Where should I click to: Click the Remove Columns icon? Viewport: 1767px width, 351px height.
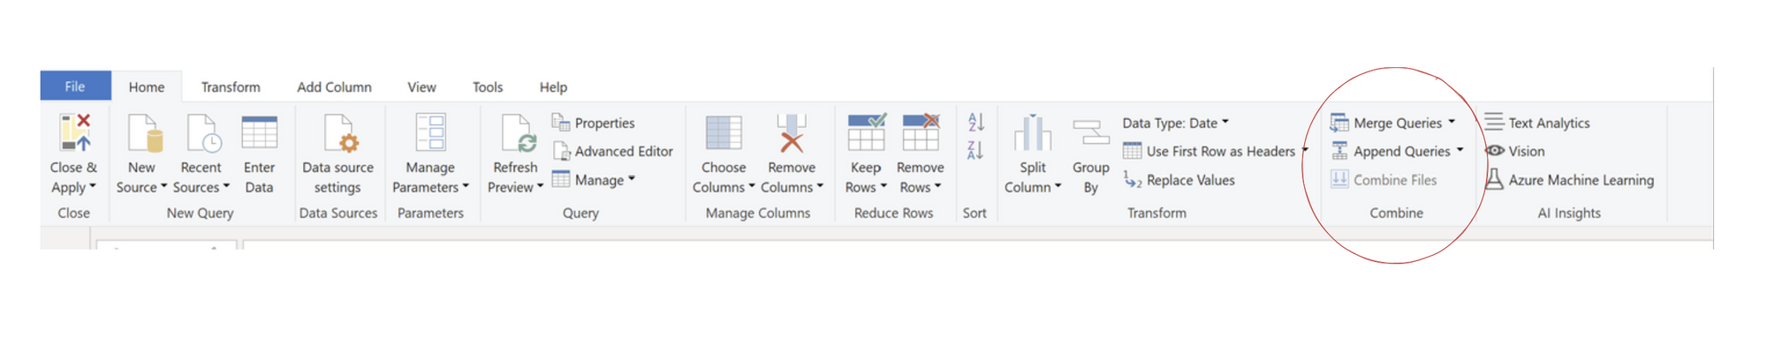pyautogui.click(x=792, y=133)
